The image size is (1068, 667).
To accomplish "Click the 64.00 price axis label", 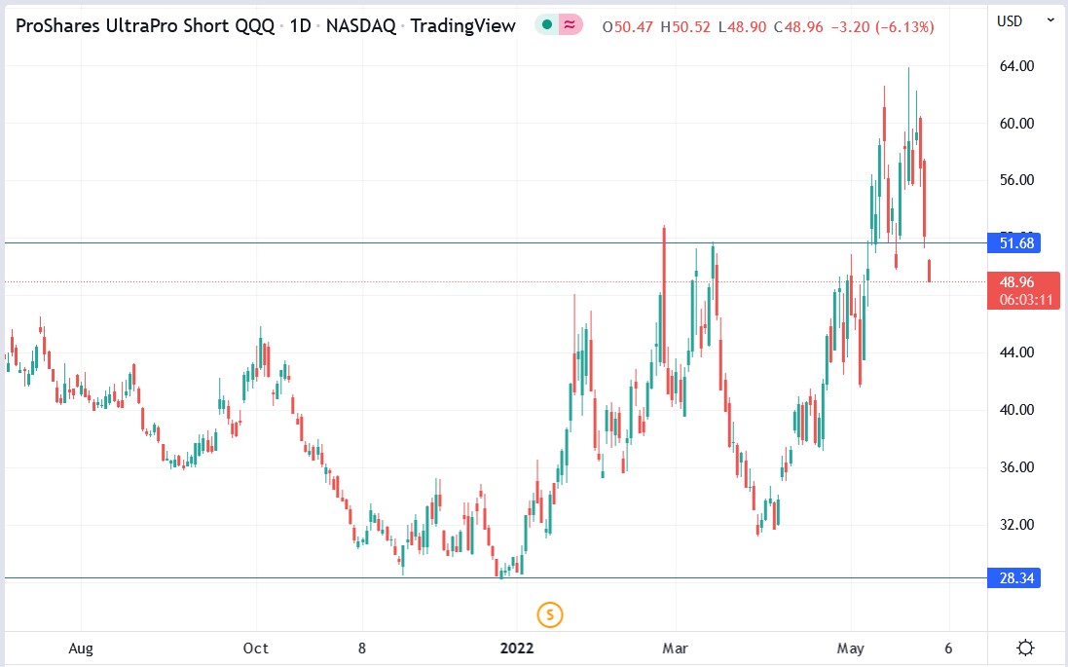I will (1016, 66).
